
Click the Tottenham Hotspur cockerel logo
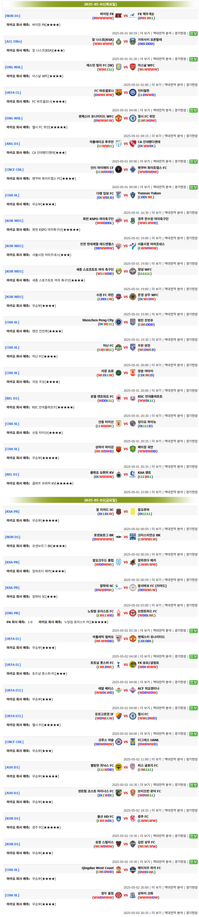pos(119,664)
